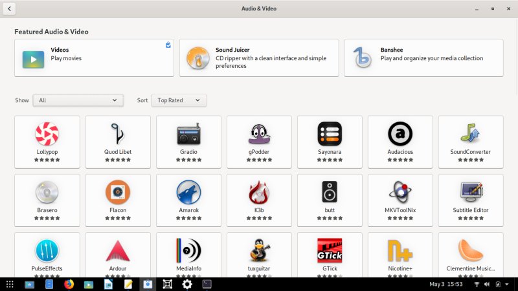The image size is (518, 291).
Task: Launch Firefox from the taskbar
Action: pos(69,284)
